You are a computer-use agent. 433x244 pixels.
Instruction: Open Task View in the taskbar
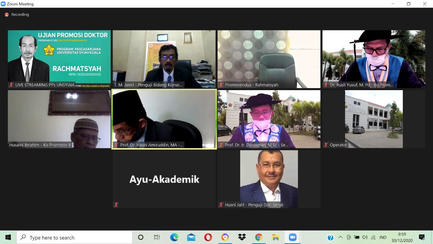157,238
